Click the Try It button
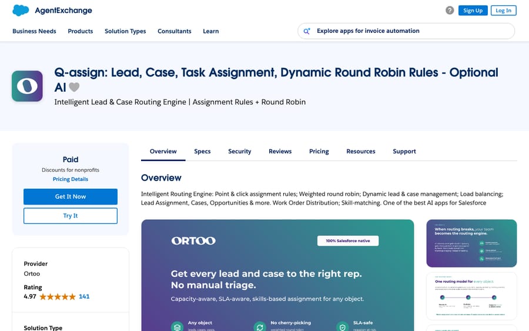Screen dimensions: 529x331 [x=71, y=216]
